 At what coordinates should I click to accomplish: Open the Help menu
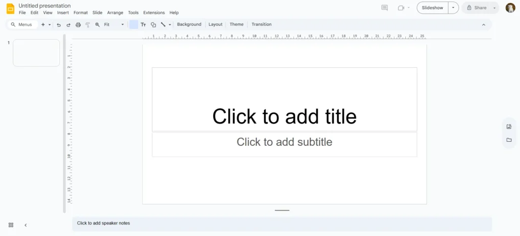point(174,13)
